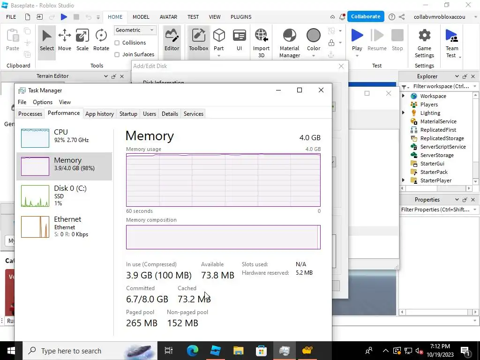Expand the Lighting tree node
The height and width of the screenshot is (360, 480).
(x=404, y=112)
